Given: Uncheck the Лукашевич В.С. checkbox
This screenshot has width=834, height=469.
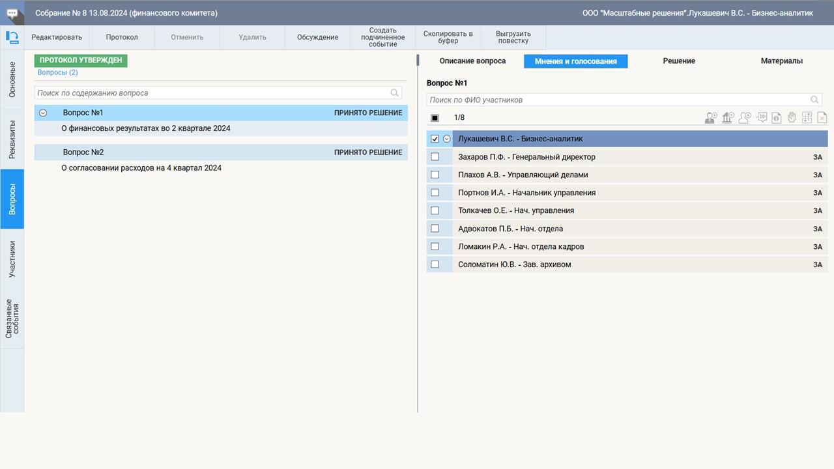Looking at the screenshot, I should [x=435, y=139].
